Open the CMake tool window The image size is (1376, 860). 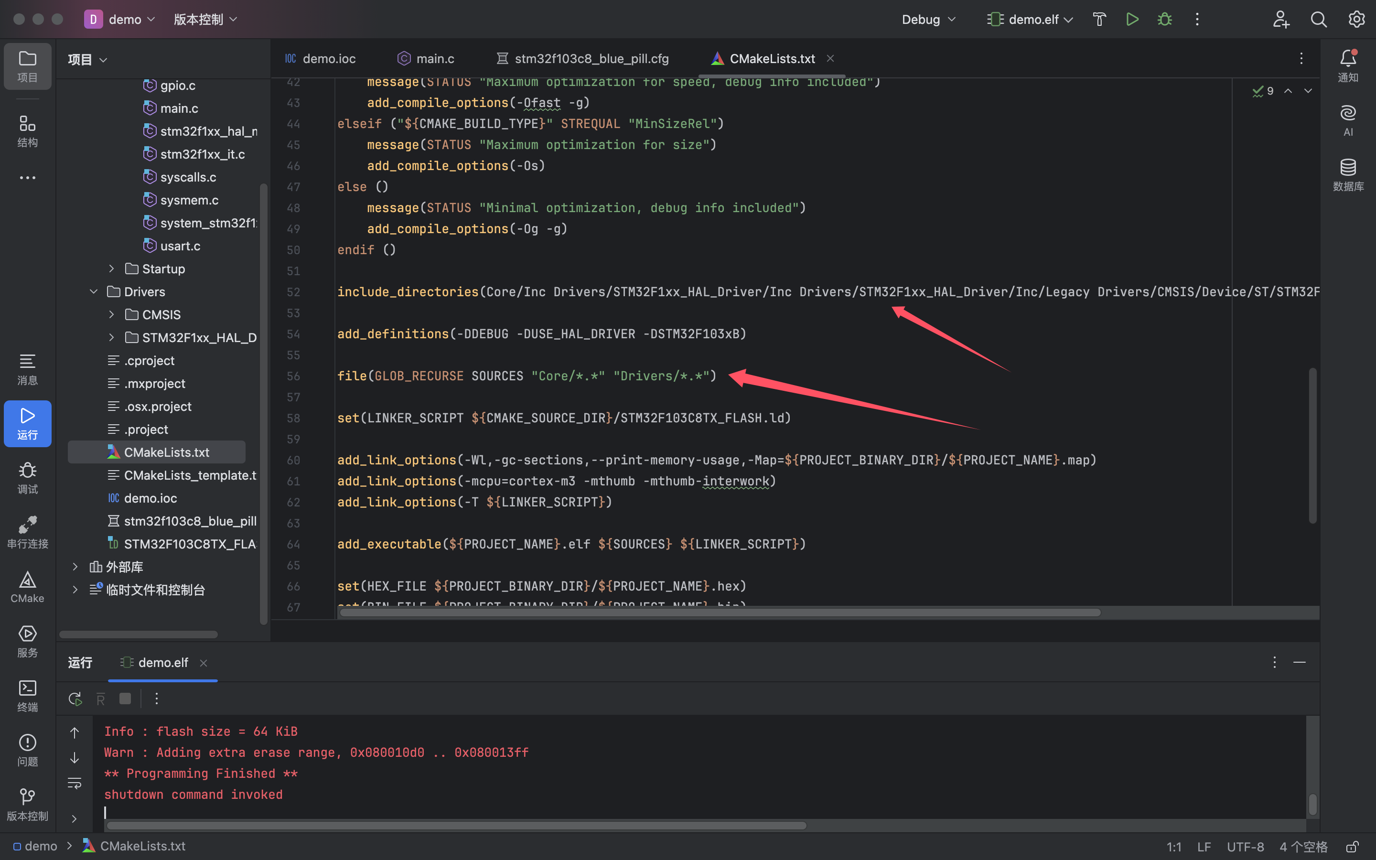(x=27, y=587)
